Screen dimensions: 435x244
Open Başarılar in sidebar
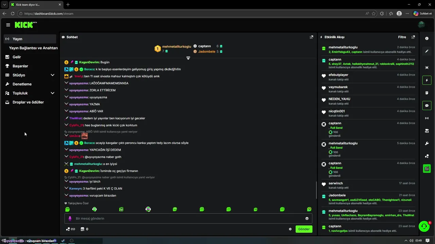20,66
